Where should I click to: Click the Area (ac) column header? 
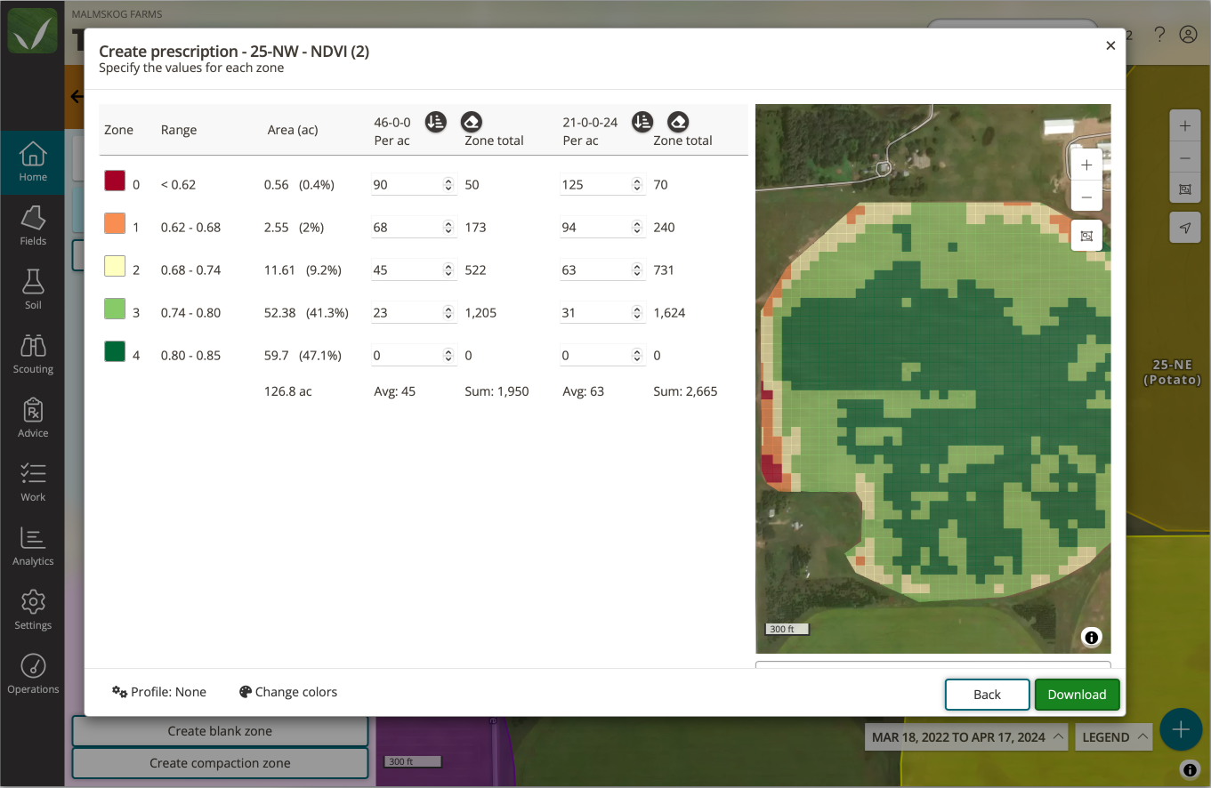pyautogui.click(x=293, y=130)
